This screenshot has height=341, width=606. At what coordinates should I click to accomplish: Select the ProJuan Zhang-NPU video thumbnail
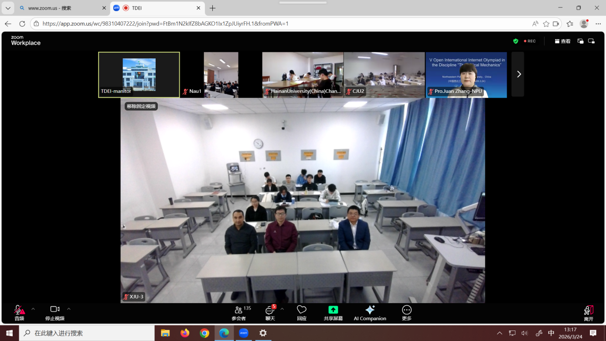click(466, 74)
